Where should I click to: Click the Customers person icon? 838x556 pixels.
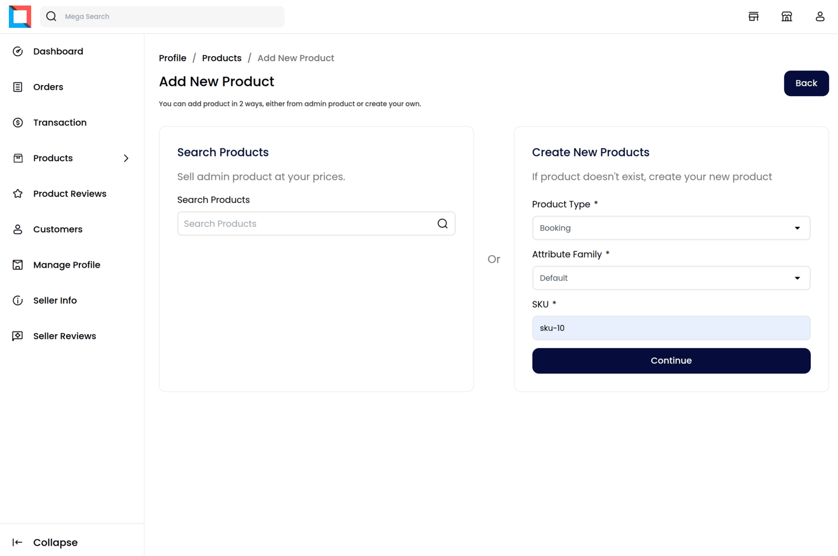tap(18, 229)
